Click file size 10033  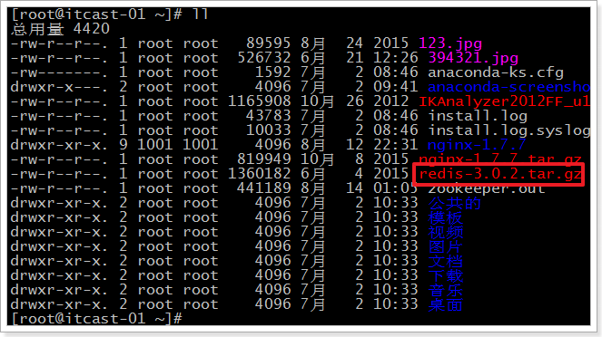click(268, 130)
